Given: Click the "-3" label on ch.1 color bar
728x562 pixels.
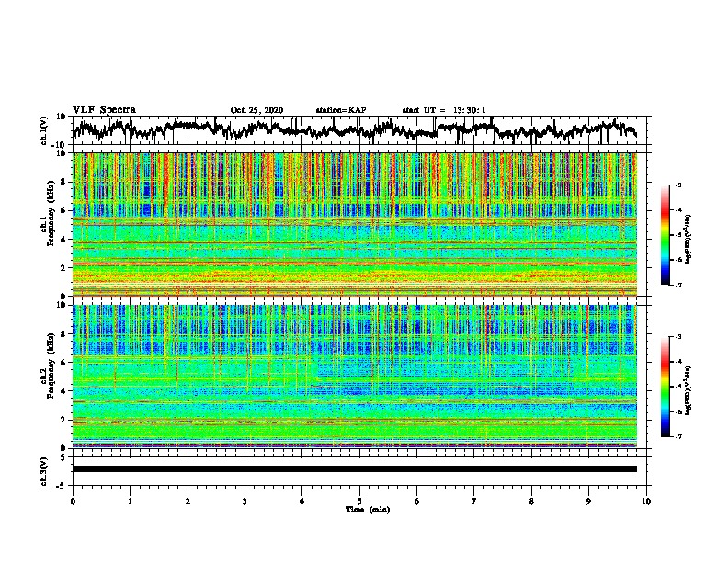Looking at the screenshot, I should (678, 185).
